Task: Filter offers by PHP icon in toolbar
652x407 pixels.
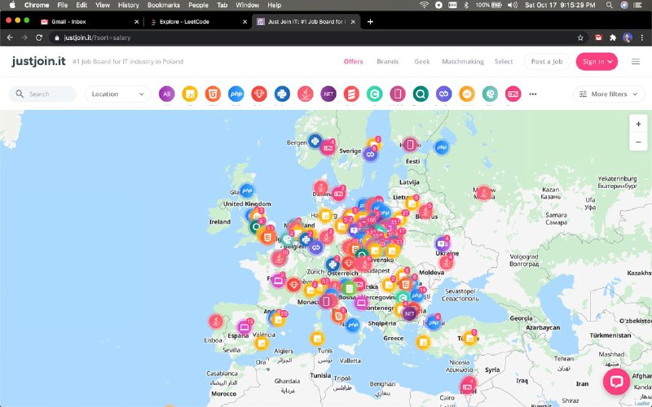Action: pyautogui.click(x=236, y=94)
